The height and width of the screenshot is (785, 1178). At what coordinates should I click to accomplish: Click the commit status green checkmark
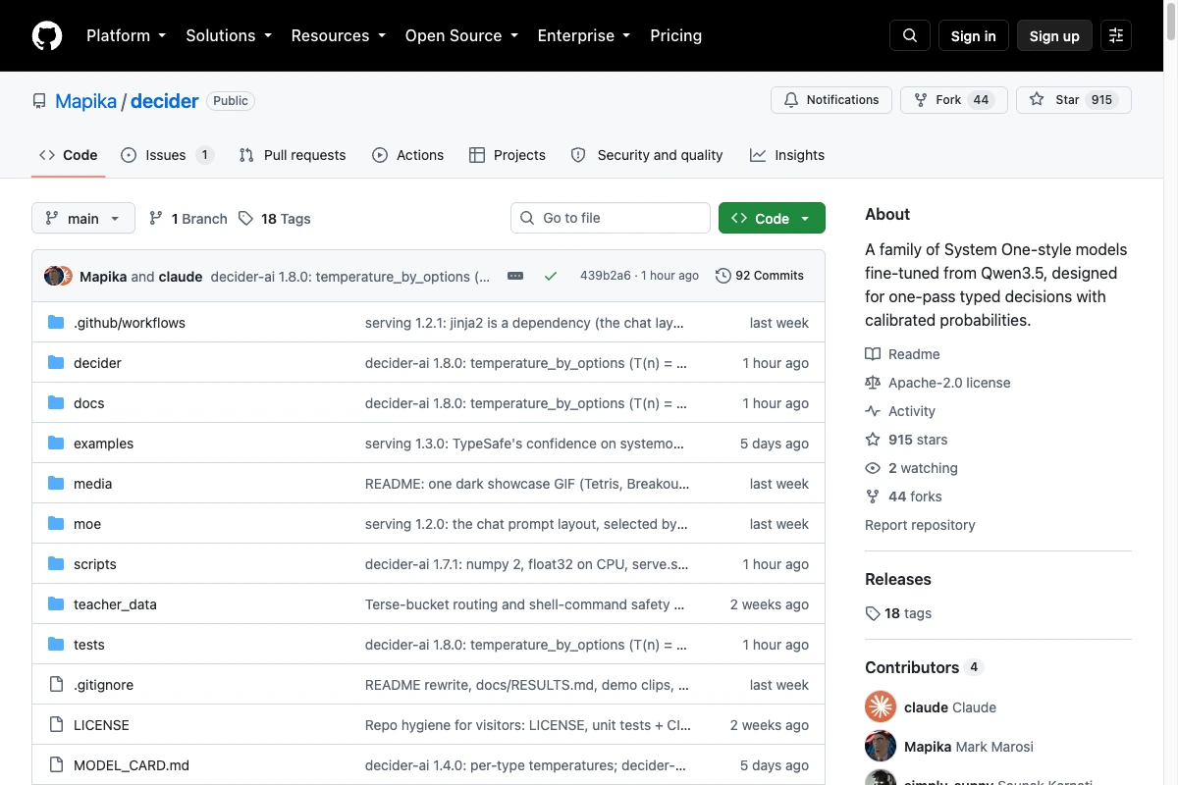click(551, 276)
